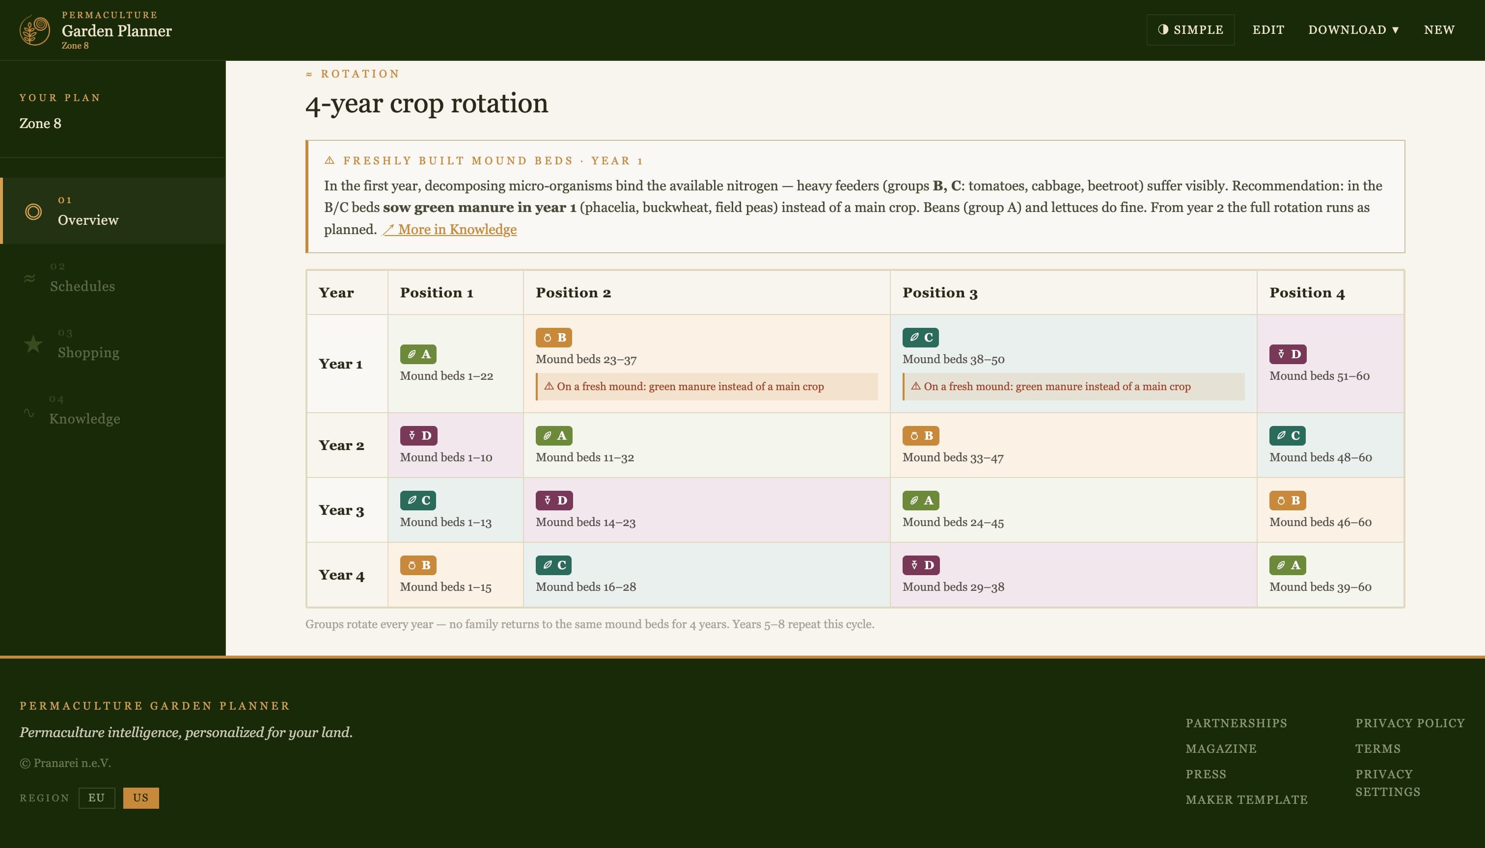Click 'Mound beds 29–38' cell text
The width and height of the screenshot is (1485, 848).
point(953,587)
